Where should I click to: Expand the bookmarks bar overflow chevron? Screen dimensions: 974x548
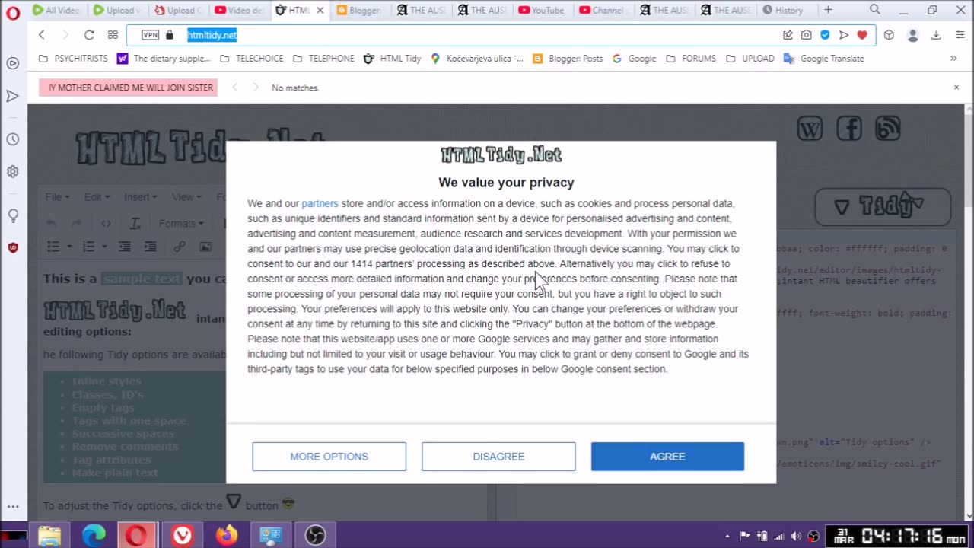[x=953, y=59]
